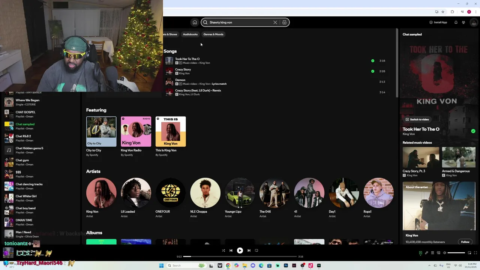Open City to City playlist card
Screen dimensions: 480x270
coord(101,136)
